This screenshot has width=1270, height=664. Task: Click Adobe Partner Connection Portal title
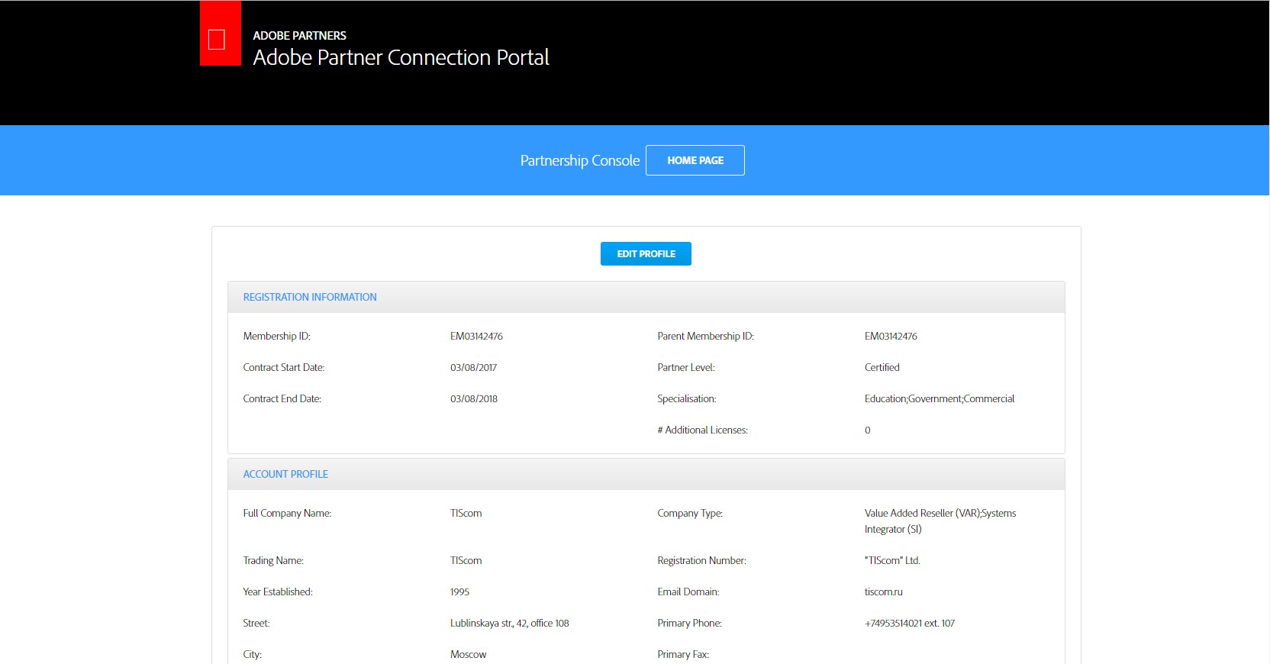click(401, 58)
